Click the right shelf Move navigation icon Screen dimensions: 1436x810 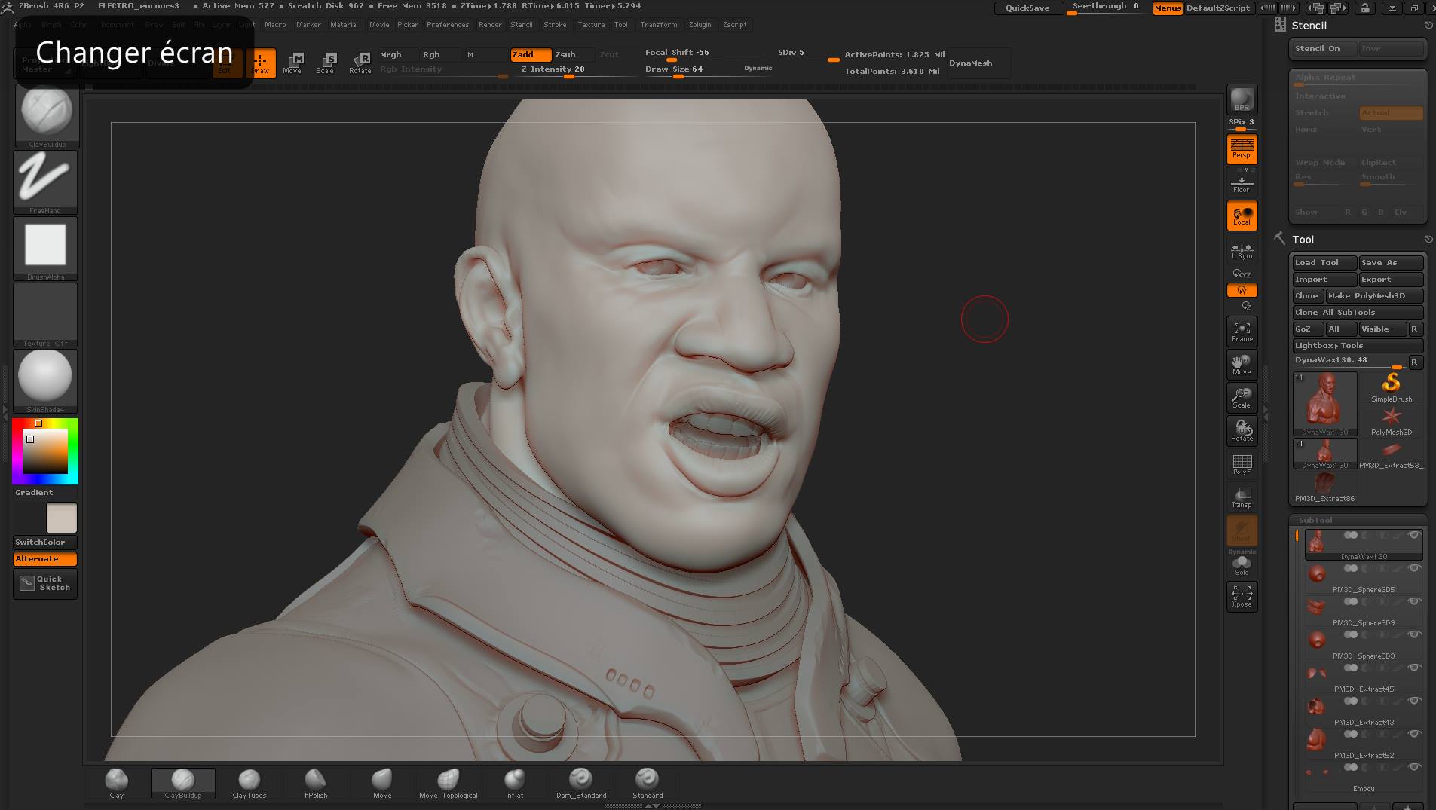click(x=1242, y=365)
